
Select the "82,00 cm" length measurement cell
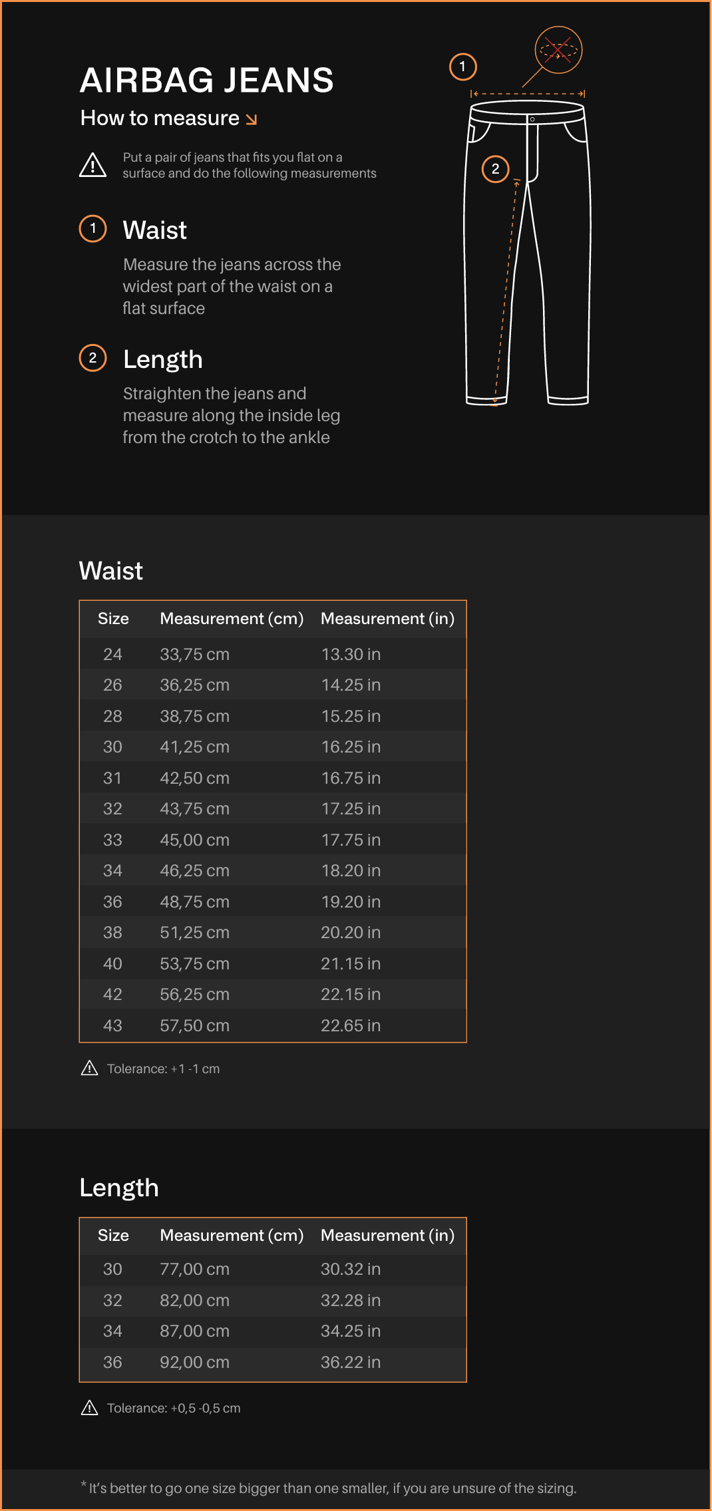[x=194, y=1300]
